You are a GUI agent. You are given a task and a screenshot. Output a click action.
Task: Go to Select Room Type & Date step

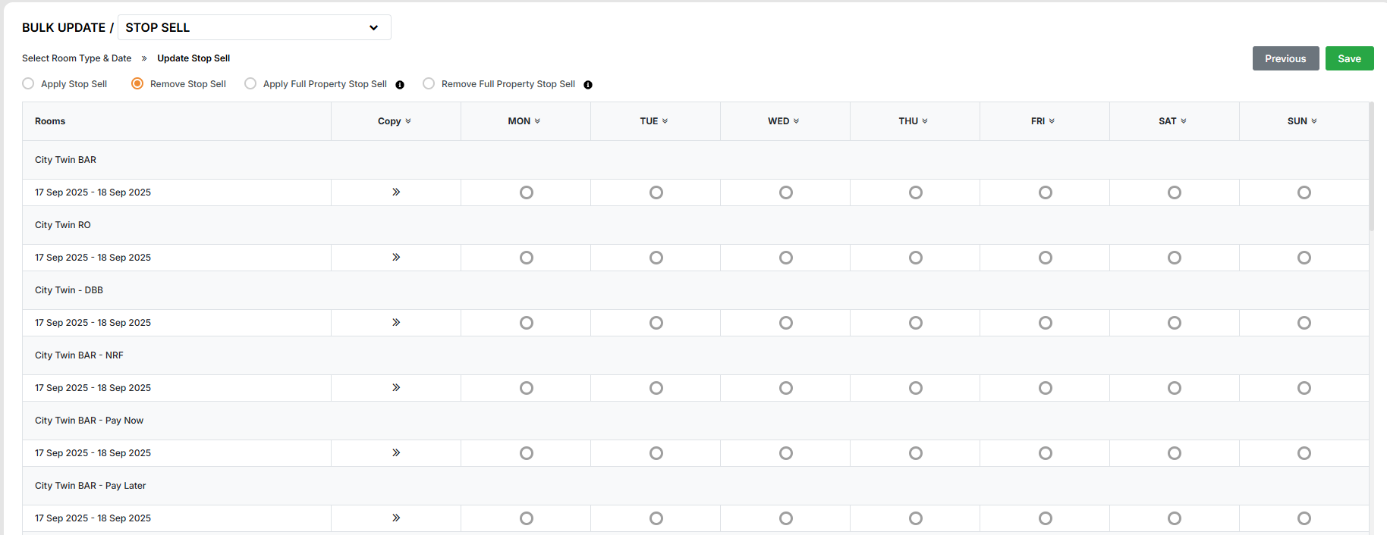coord(77,58)
